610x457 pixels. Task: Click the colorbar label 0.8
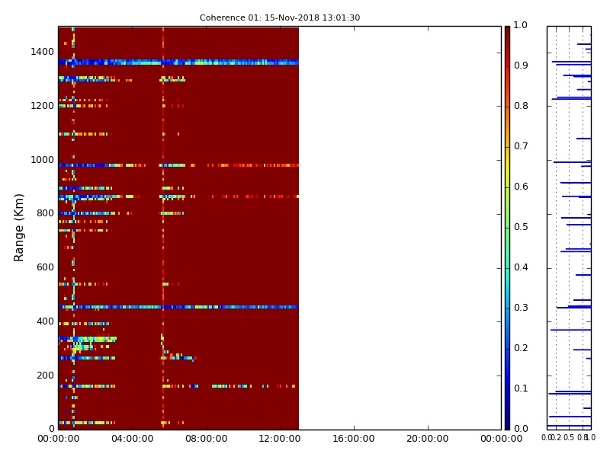point(521,106)
